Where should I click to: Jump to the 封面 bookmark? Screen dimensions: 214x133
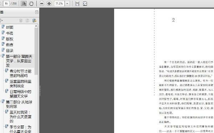point(10,27)
